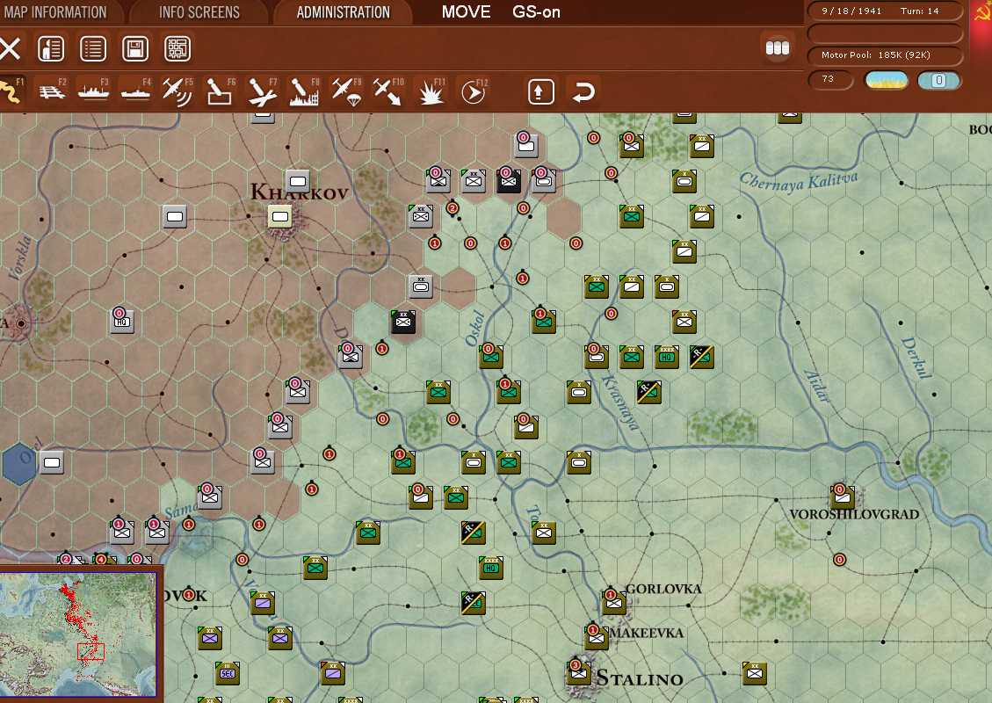Select the unit counter at Gorlovka
992x703 pixels.
613,603
